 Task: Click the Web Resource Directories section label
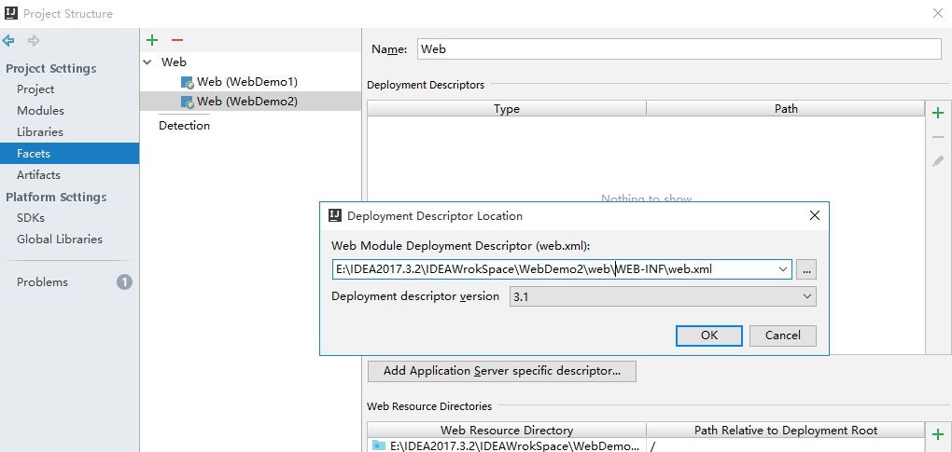pyautogui.click(x=429, y=406)
